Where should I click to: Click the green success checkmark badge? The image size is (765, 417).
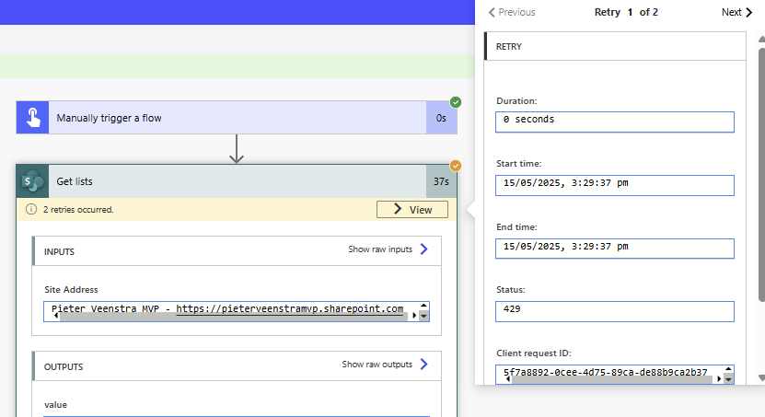(456, 102)
